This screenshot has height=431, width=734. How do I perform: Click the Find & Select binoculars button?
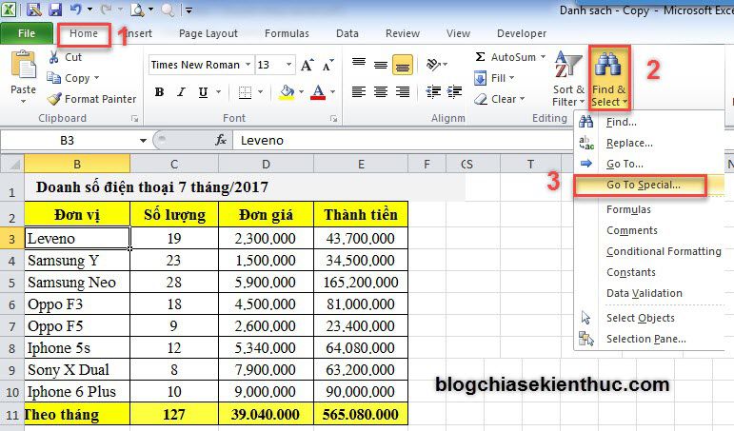coord(608,79)
